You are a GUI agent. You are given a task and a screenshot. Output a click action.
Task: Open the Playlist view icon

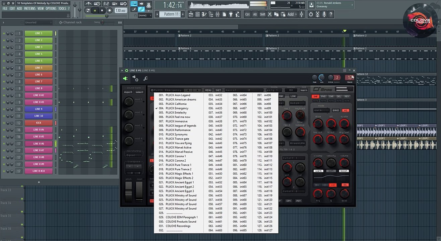(x=191, y=14)
